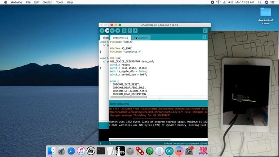Open the round black-and-white S logo Dock icon
This screenshot has width=279, height=157.
(91, 151)
